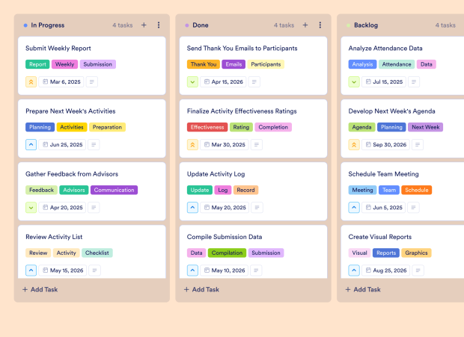Click description icon on Send Thank You Emails card
The height and width of the screenshot is (337, 464).
pos(255,82)
